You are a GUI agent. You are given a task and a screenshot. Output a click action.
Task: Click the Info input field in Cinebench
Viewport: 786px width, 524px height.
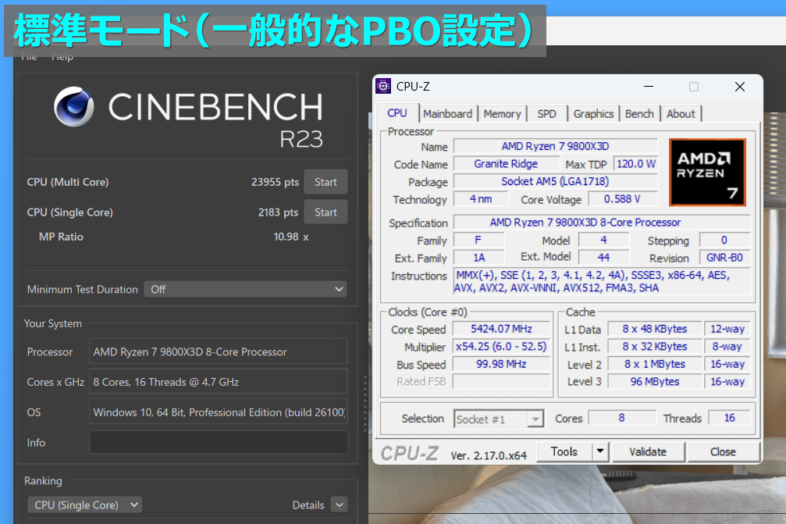click(x=218, y=442)
